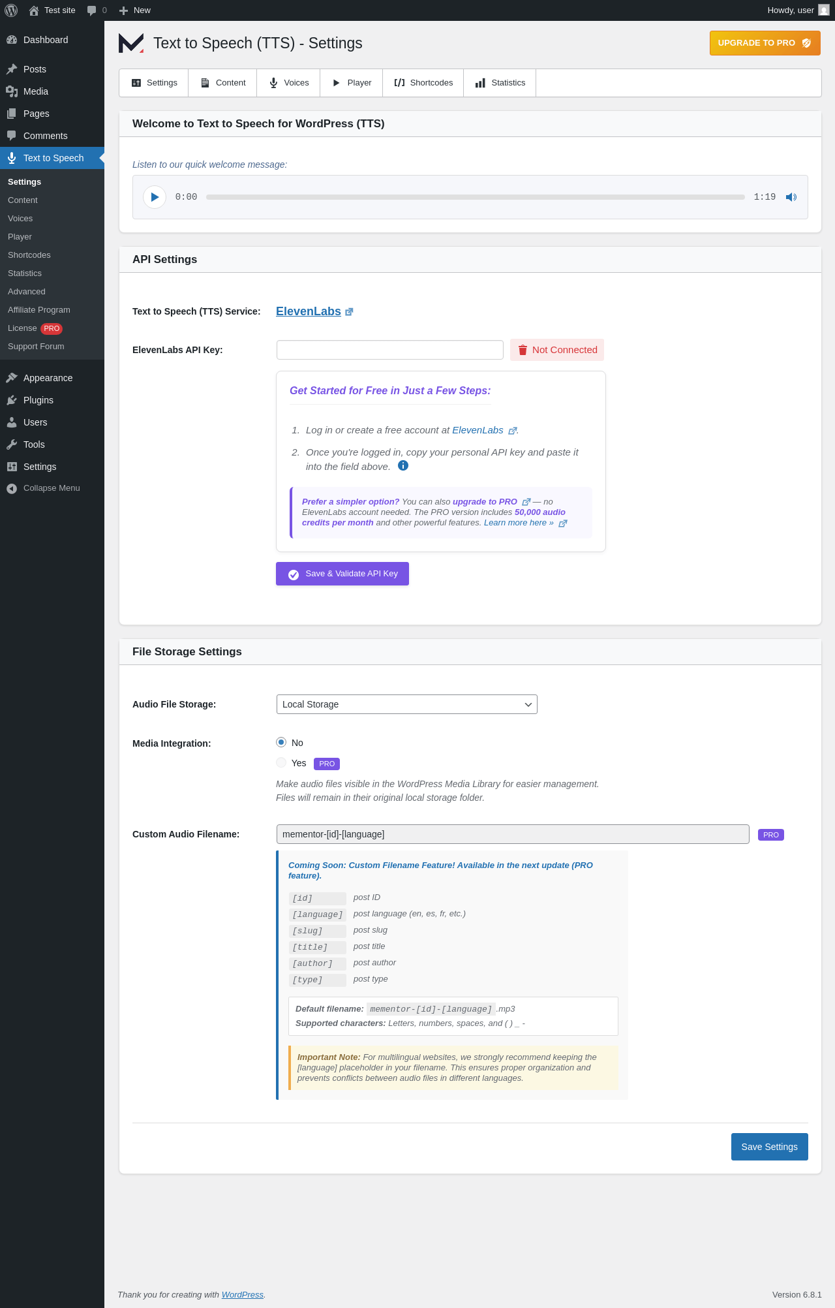Play the welcome message audio

(155, 197)
